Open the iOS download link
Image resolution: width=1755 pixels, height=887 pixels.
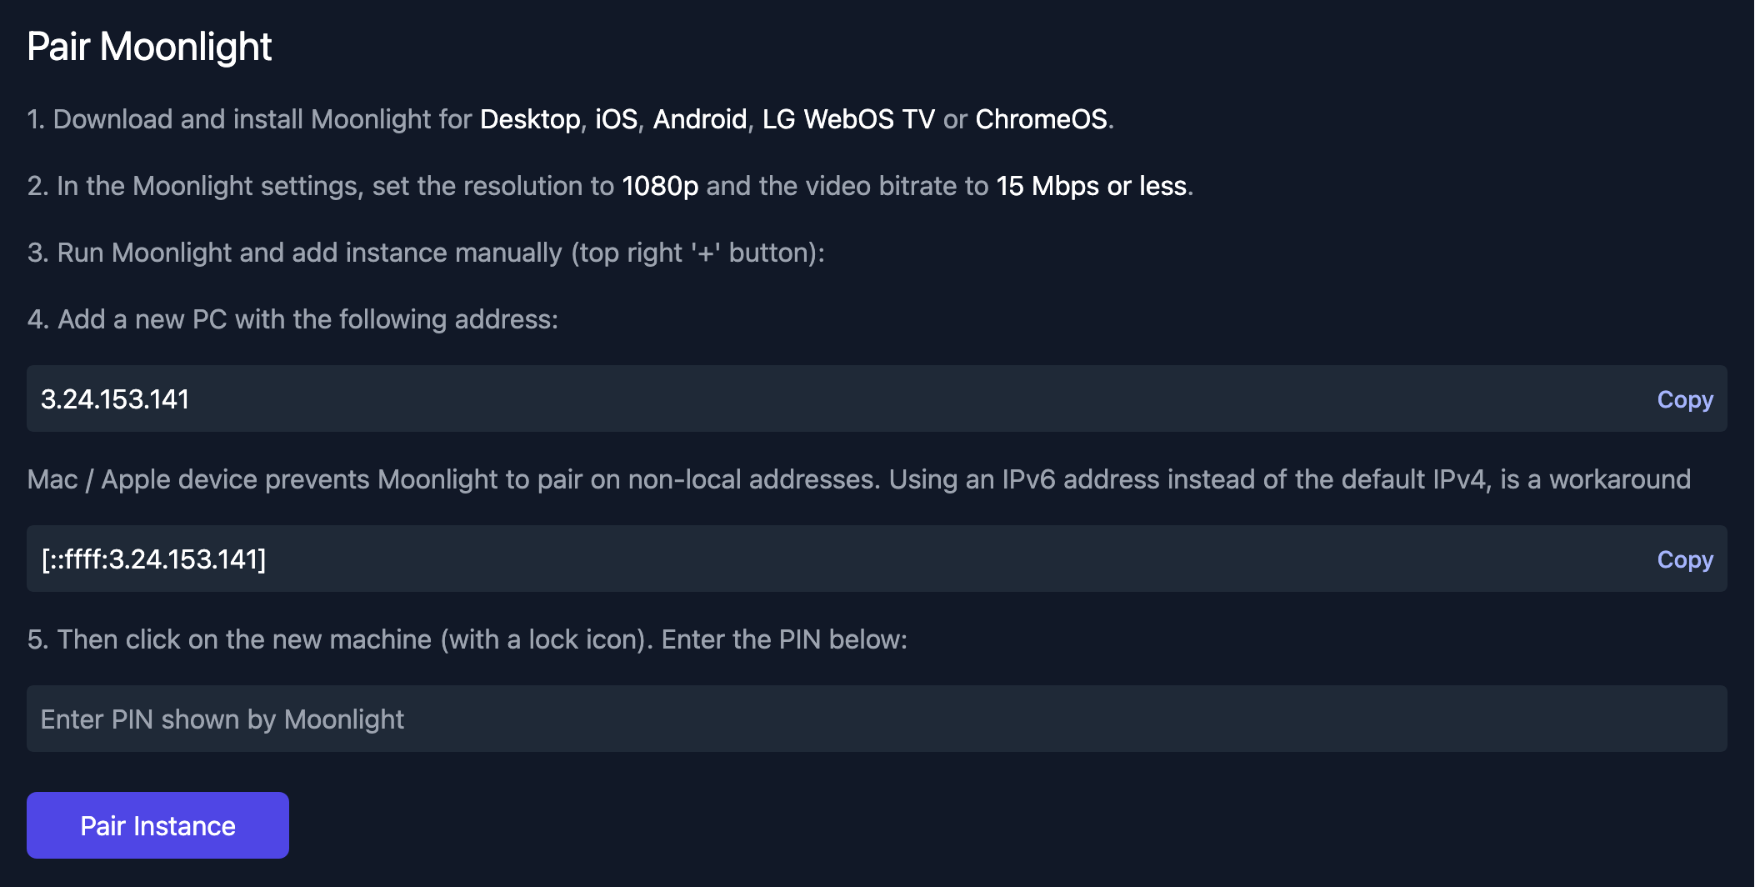616,119
